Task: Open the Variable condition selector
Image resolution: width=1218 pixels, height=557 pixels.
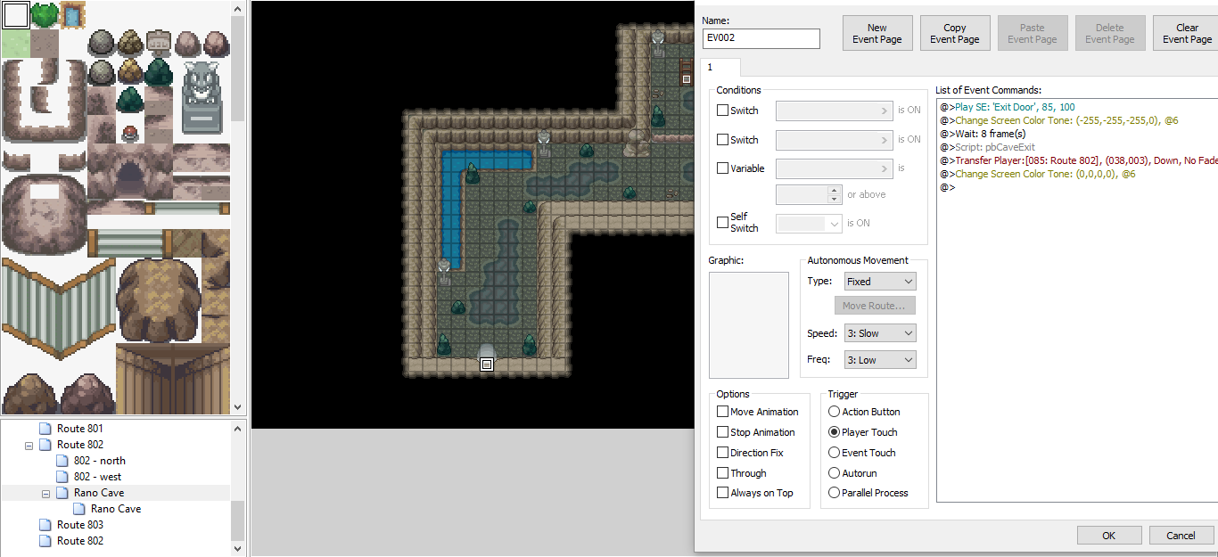Action: 835,168
